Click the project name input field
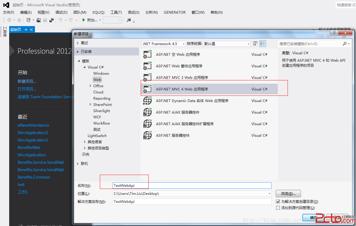The width and height of the screenshot is (356, 226). [192, 185]
